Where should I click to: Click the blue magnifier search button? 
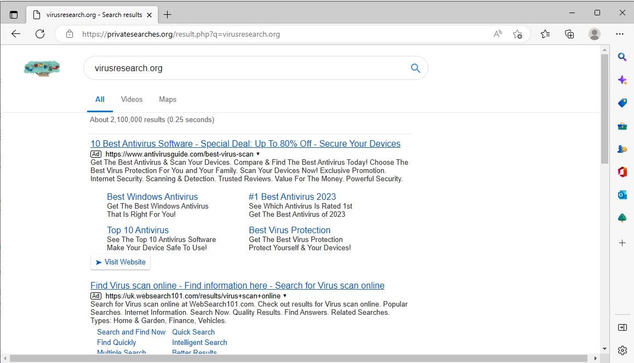(415, 68)
